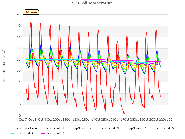Click the TZ_osu annotation label
Screen dimensions: 185x139
(x=31, y=12)
